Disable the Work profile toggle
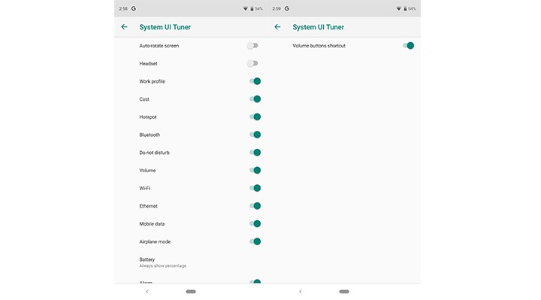The height and width of the screenshot is (300, 541). tap(255, 81)
